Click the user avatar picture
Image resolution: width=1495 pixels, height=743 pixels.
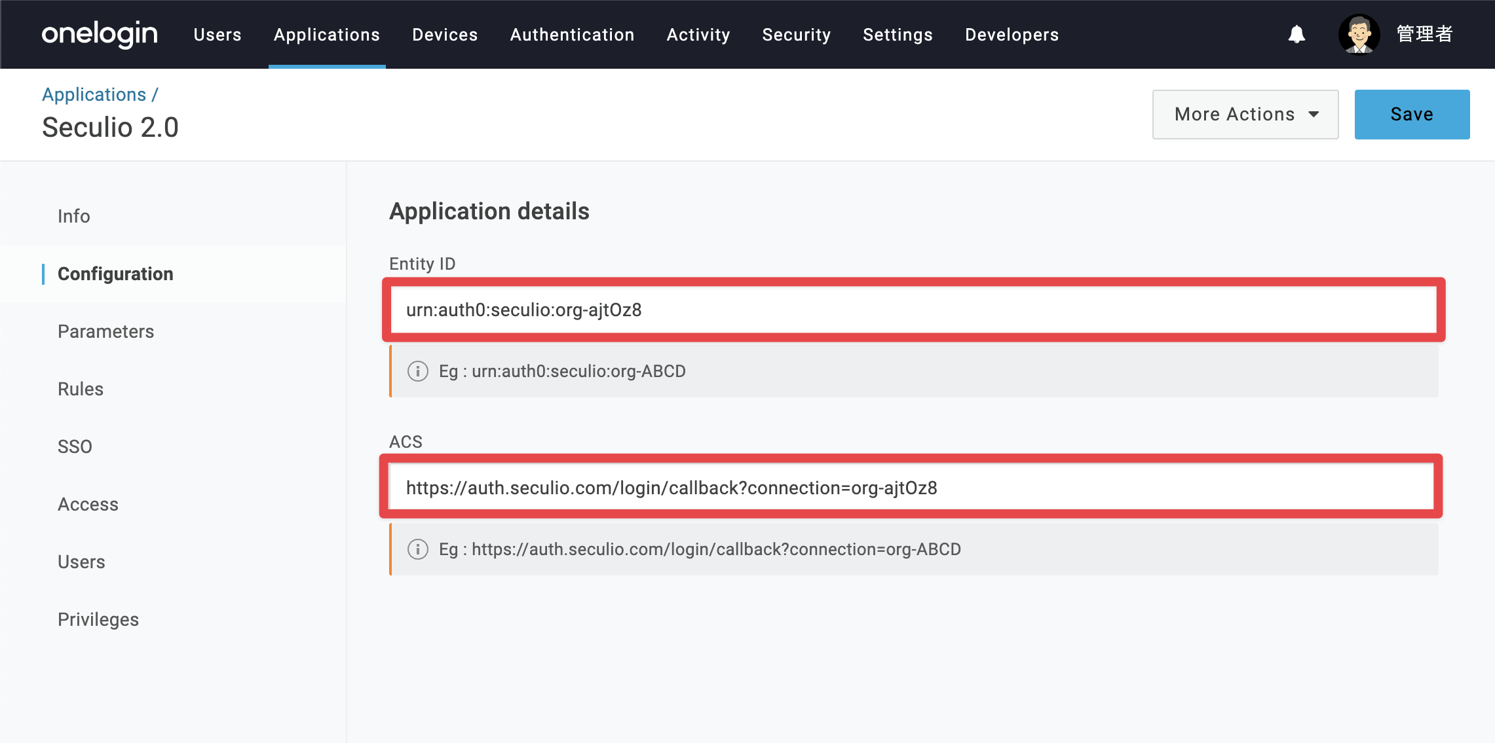[x=1359, y=34]
